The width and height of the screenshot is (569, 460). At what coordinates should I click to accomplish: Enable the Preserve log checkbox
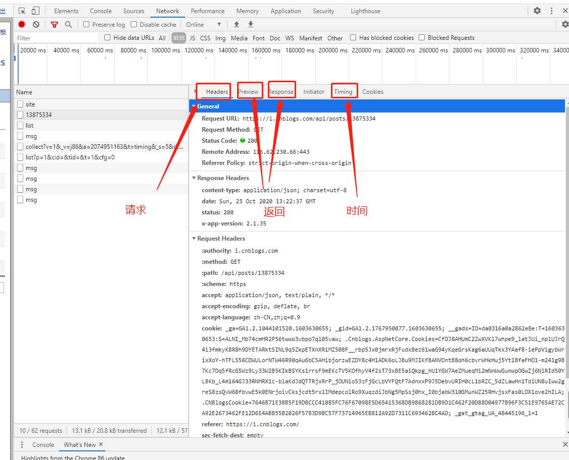click(x=86, y=24)
